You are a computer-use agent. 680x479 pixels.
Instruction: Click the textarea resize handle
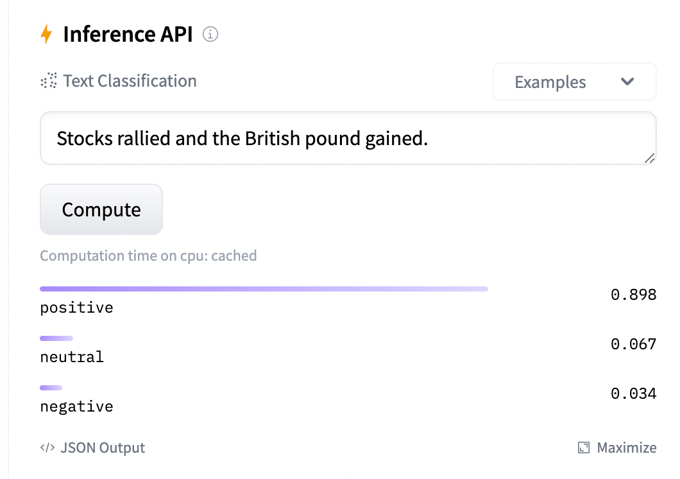pyautogui.click(x=650, y=159)
